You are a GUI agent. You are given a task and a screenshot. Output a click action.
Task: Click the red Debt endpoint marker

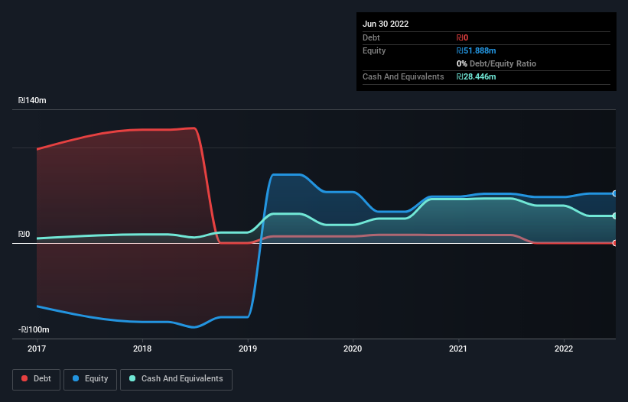pos(614,243)
